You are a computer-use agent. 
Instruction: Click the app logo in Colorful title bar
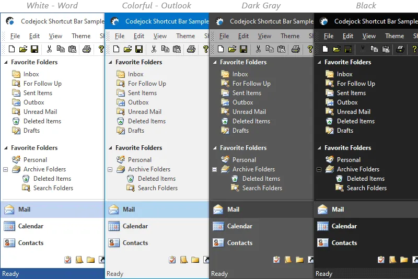tap(115, 21)
